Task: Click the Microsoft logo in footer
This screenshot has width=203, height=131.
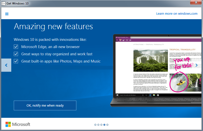Action: tap(18, 124)
